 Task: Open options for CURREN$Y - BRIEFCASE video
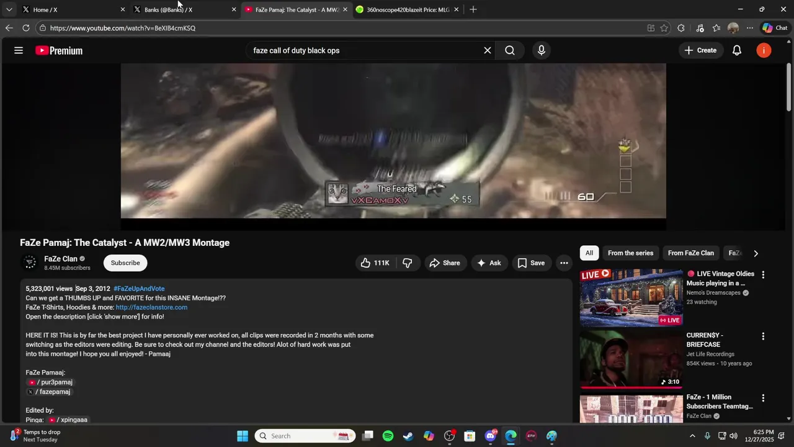pyautogui.click(x=763, y=336)
